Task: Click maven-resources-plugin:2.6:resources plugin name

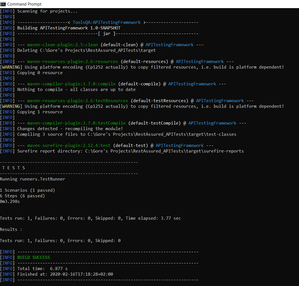Action: [72, 62]
